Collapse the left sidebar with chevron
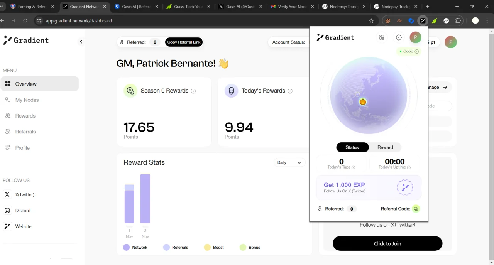 coord(81,42)
